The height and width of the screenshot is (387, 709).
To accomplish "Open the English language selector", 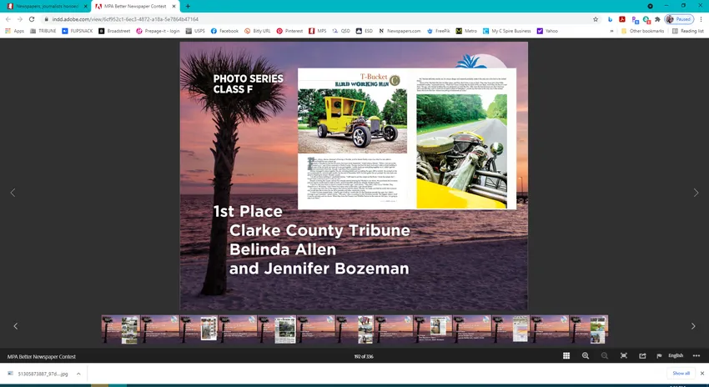I will tap(676, 356).
